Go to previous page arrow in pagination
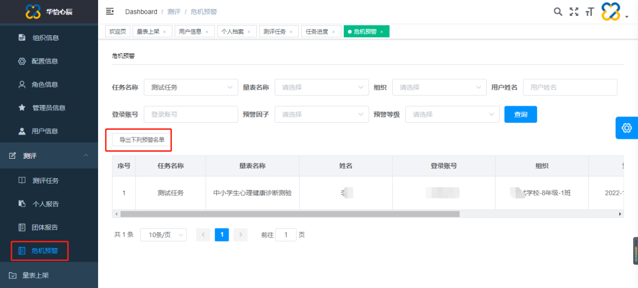This screenshot has width=638, height=288. click(203, 234)
